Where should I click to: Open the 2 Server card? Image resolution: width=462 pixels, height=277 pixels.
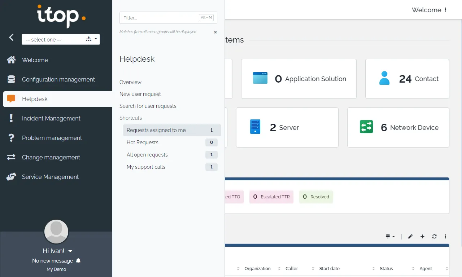pyautogui.click(x=287, y=127)
